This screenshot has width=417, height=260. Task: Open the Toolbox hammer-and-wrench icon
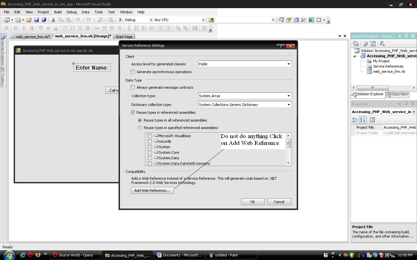click(x=303, y=20)
